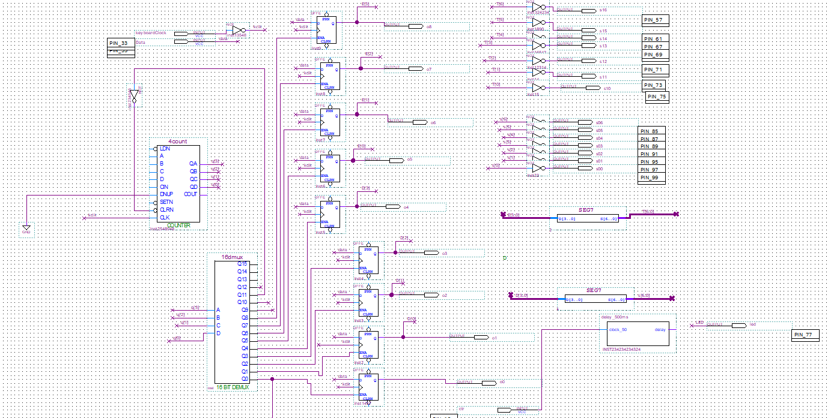
Task: Select the keyboardClock input pin symbol
Action: pos(181,34)
